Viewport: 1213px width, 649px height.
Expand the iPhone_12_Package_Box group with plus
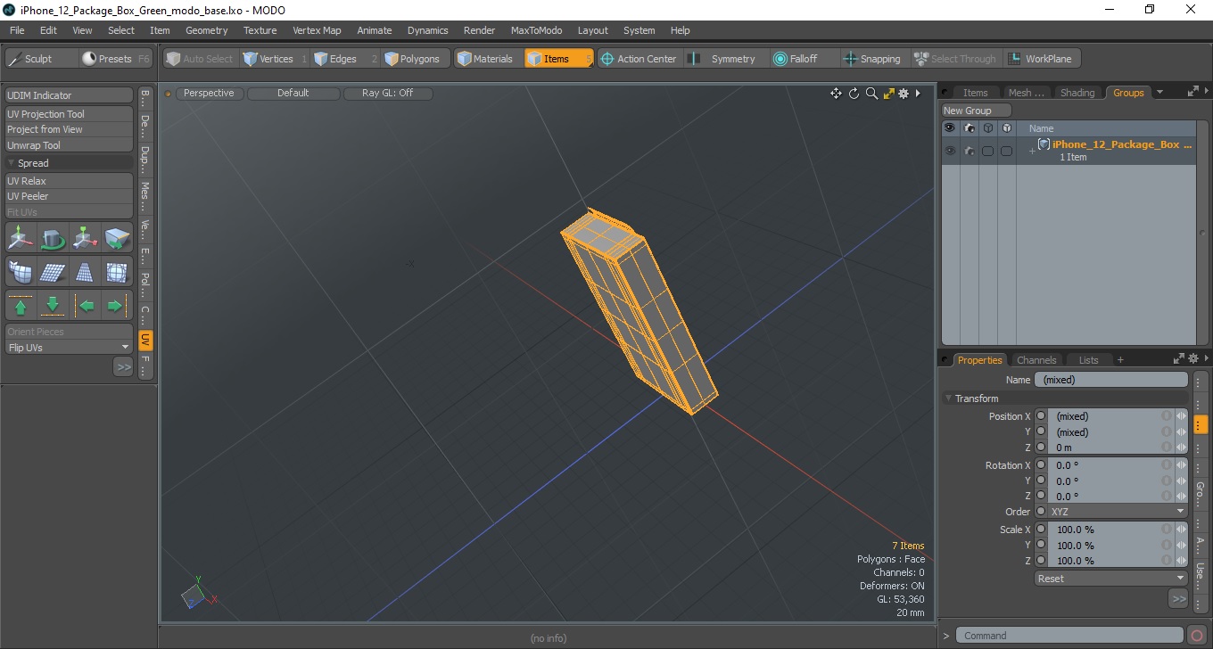1032,152
